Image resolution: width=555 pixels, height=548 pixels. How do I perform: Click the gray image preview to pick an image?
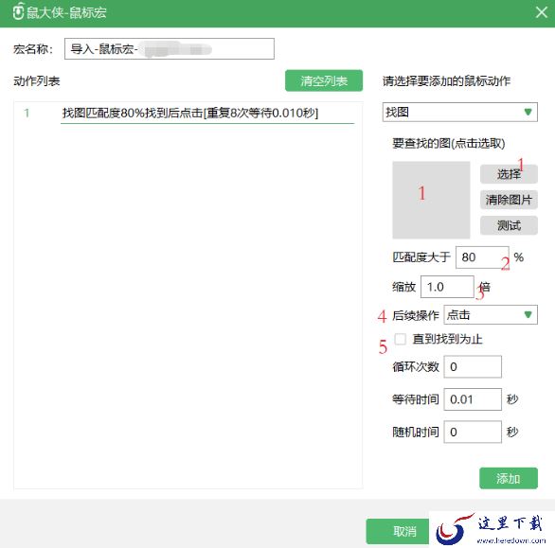[431, 200]
